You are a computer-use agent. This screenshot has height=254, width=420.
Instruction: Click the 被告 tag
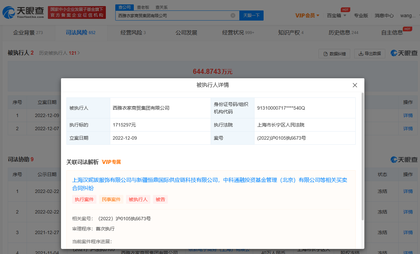[160, 199]
